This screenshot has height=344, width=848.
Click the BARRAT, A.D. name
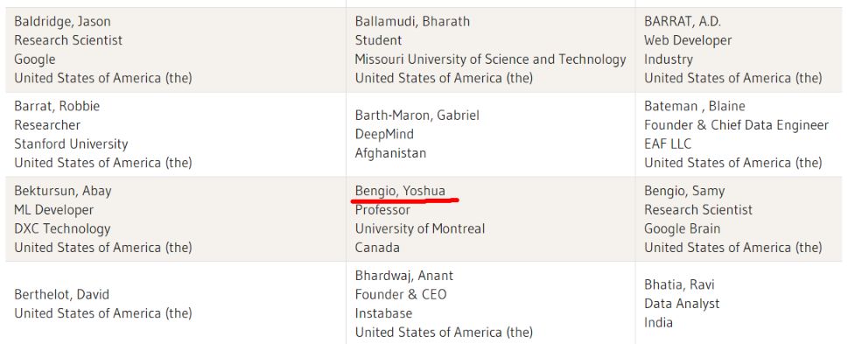coord(683,22)
